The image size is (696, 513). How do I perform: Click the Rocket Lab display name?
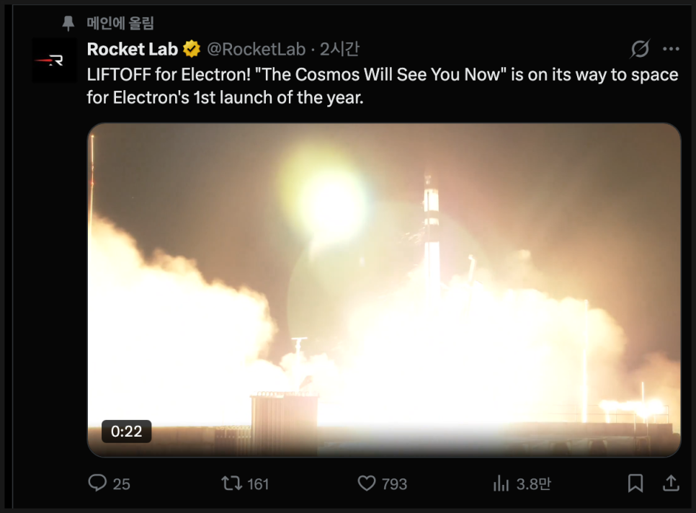coord(133,49)
